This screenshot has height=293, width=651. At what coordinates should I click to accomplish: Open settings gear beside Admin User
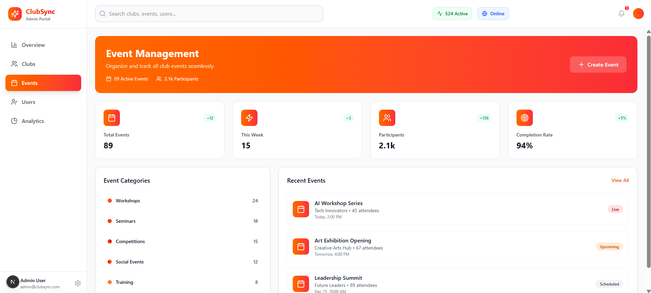(78, 283)
